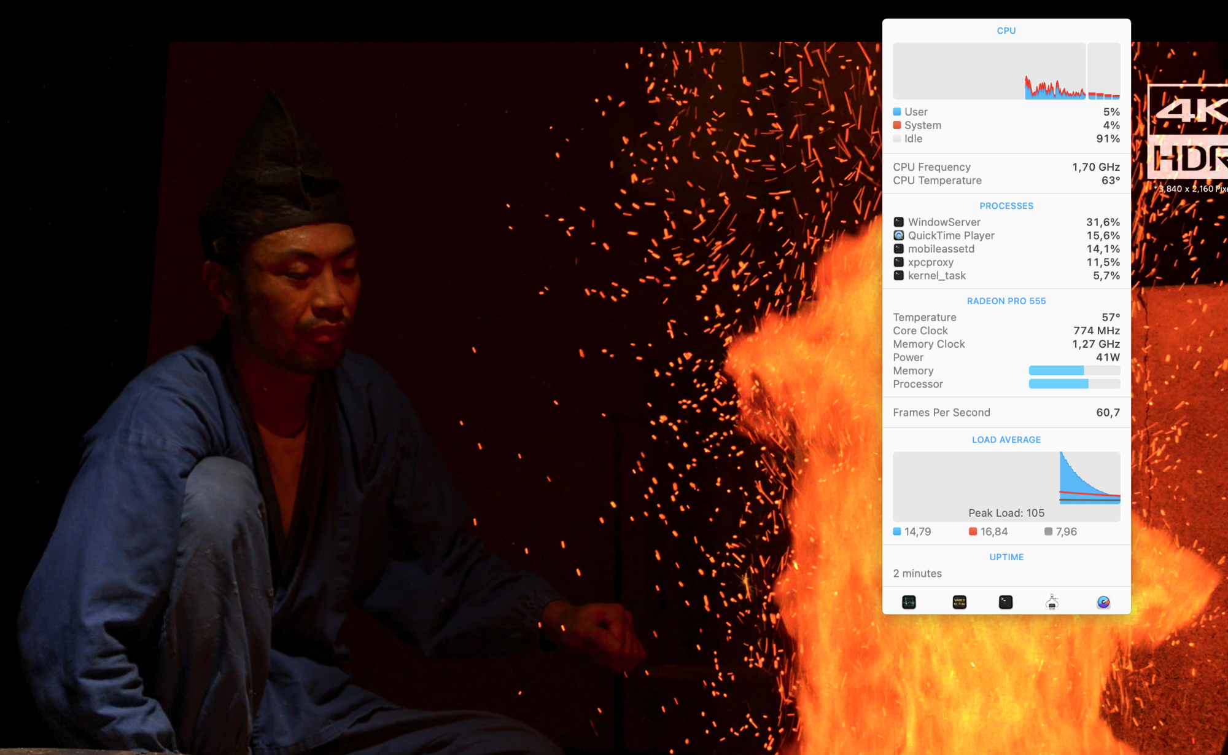Open Activity Monitor from the bottom icon row
1228x755 pixels.
click(x=909, y=602)
